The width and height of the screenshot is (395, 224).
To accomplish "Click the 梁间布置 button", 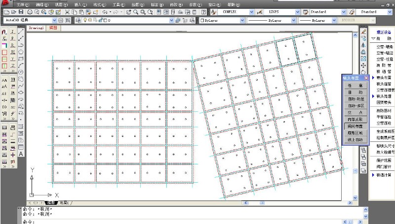I will click(355, 126).
